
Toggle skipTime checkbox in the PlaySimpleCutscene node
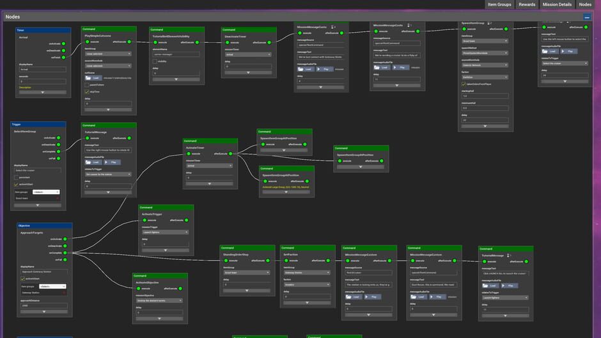click(x=88, y=91)
